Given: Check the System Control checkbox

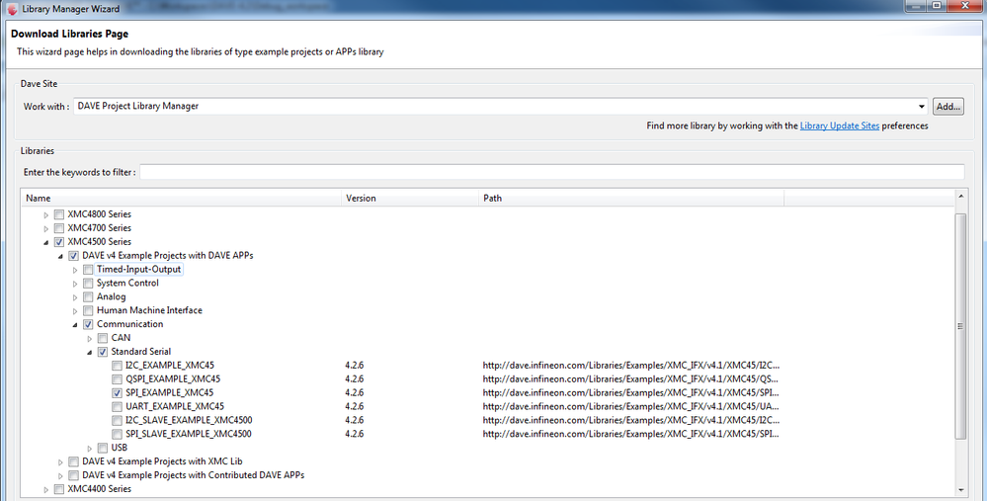Looking at the screenshot, I should (x=88, y=284).
